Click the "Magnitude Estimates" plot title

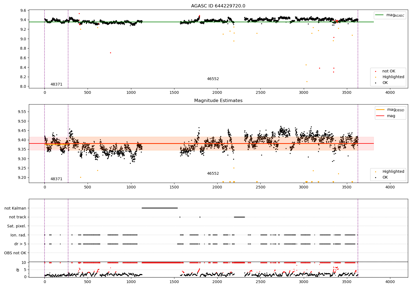coord(218,101)
